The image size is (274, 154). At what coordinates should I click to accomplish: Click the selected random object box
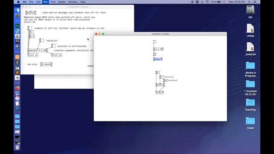click(x=158, y=59)
